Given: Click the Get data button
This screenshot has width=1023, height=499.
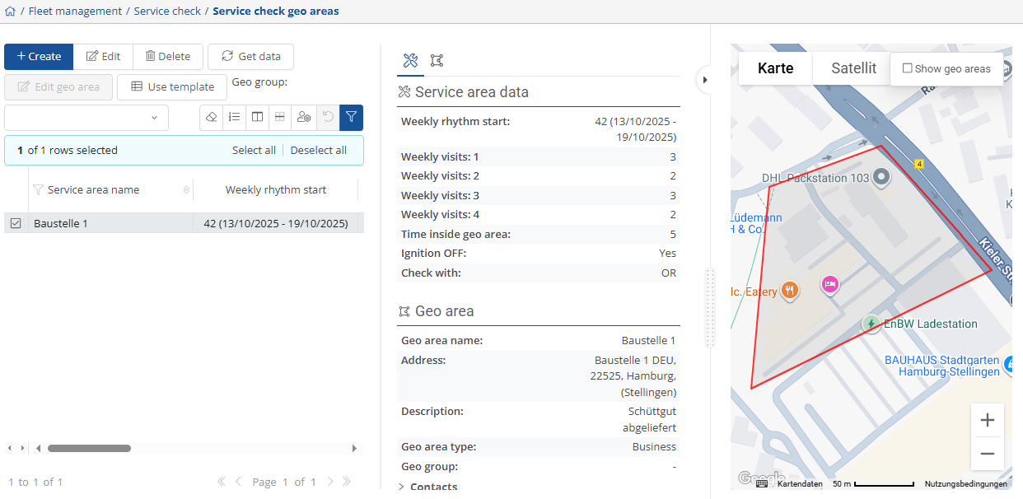Looking at the screenshot, I should 250,57.
